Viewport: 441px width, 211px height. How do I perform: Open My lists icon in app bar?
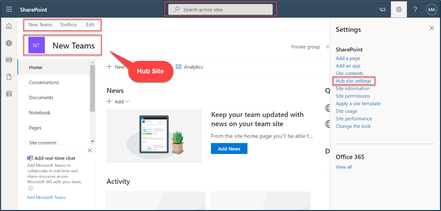[x=9, y=94]
